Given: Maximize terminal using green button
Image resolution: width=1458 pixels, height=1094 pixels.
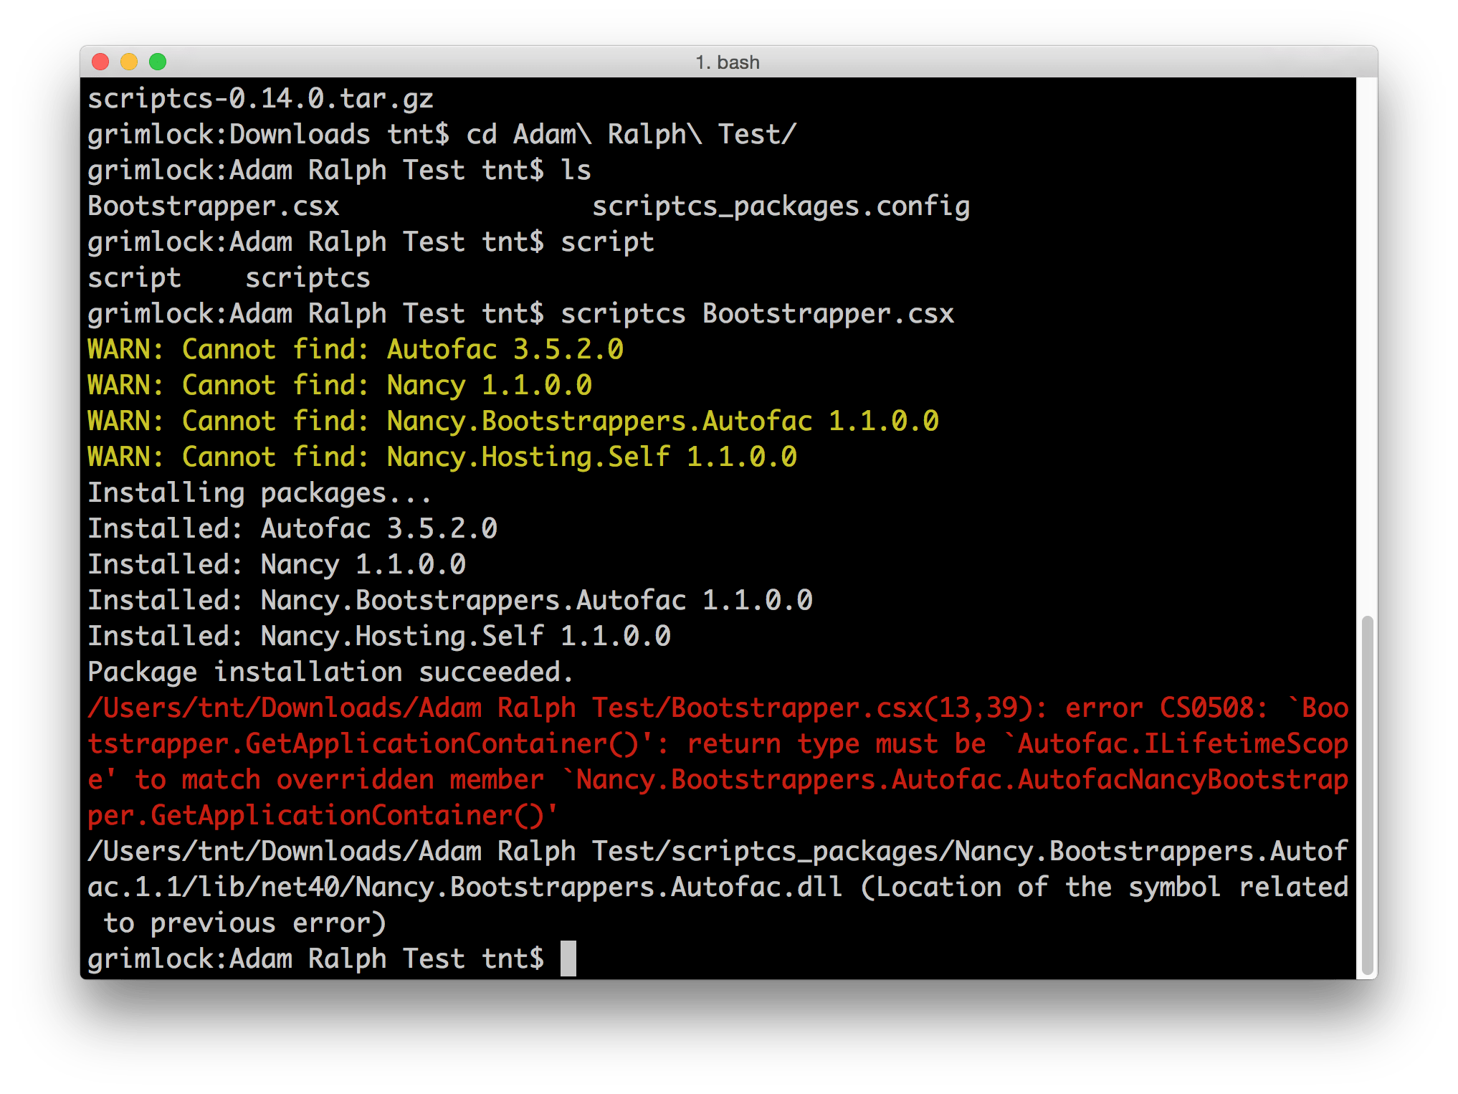Looking at the screenshot, I should 158,62.
